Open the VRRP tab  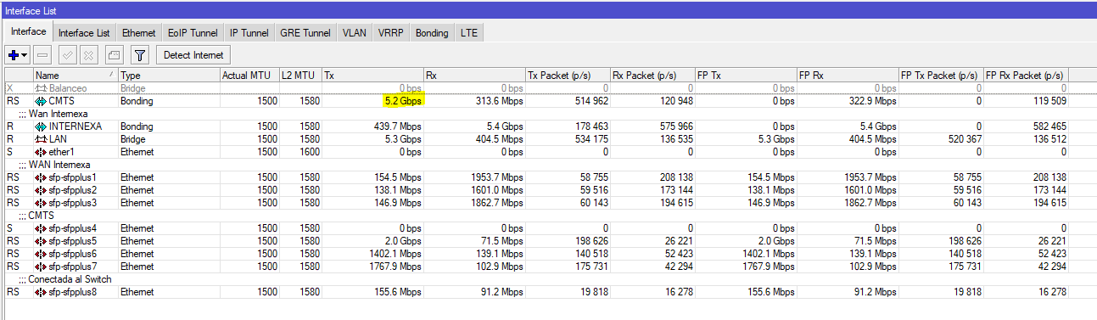coord(391,32)
